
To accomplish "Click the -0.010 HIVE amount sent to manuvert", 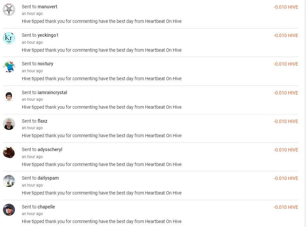I will (x=286, y=7).
